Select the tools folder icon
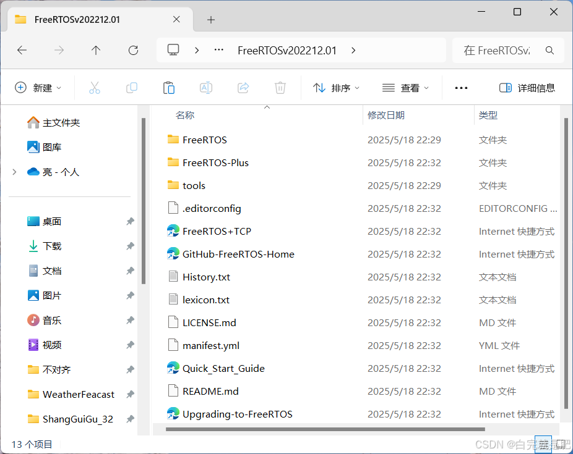 click(x=173, y=185)
